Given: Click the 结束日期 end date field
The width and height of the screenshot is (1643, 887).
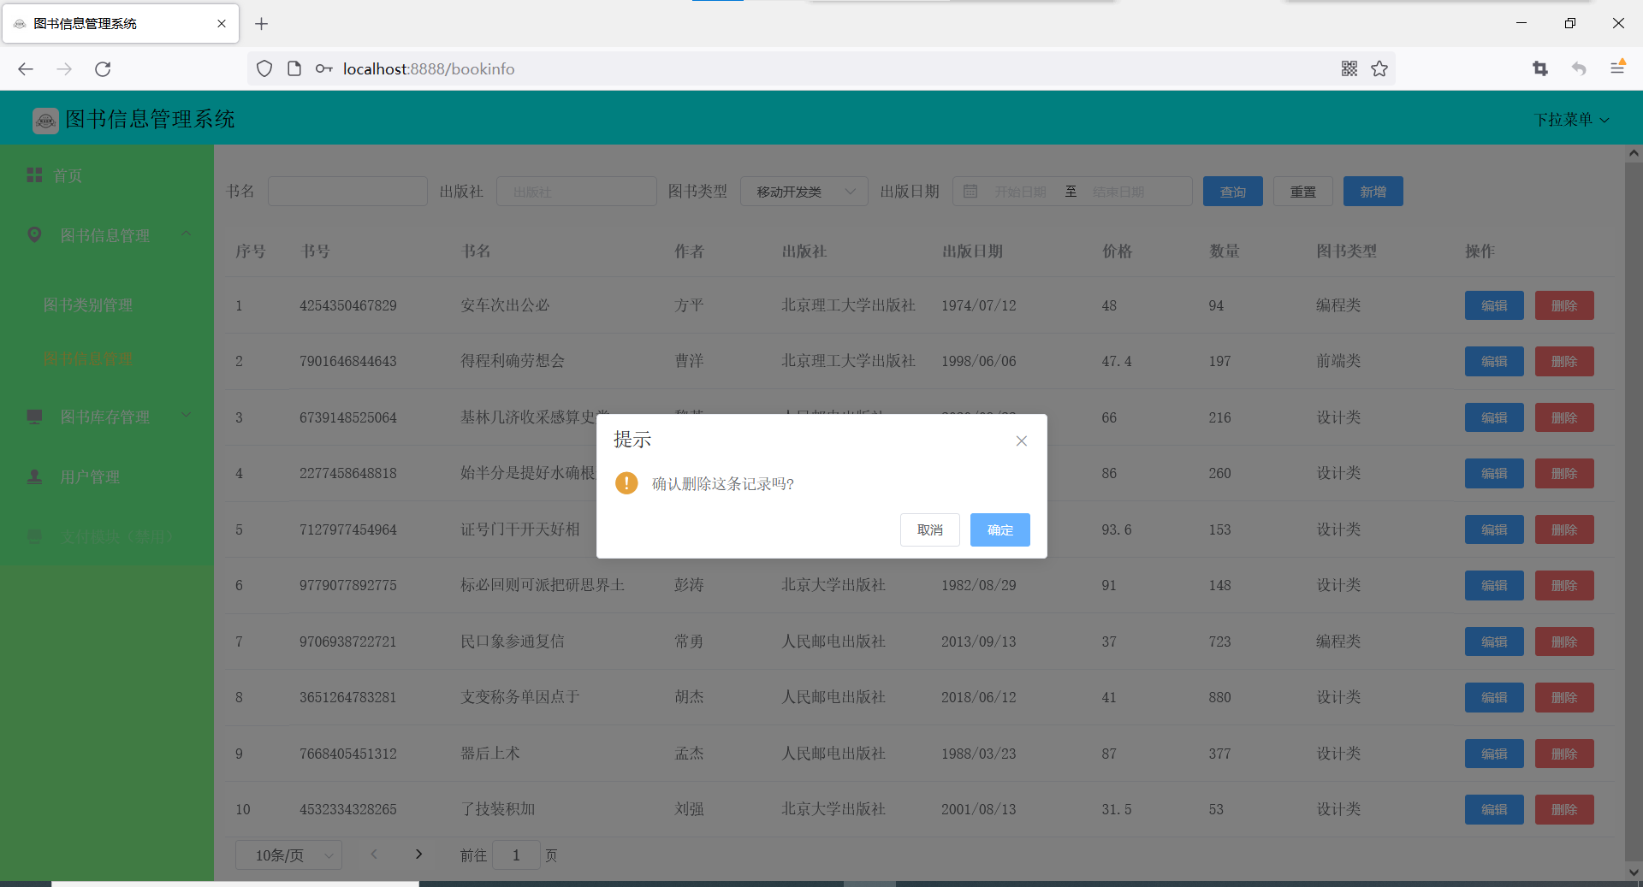Looking at the screenshot, I should click(x=1118, y=192).
